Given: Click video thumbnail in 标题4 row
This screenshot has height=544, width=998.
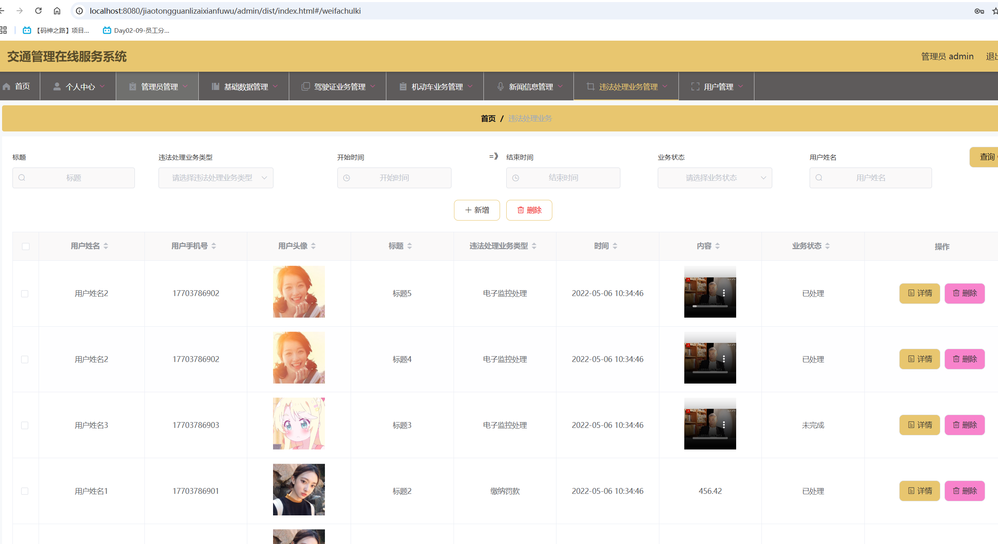Looking at the screenshot, I should tap(710, 358).
